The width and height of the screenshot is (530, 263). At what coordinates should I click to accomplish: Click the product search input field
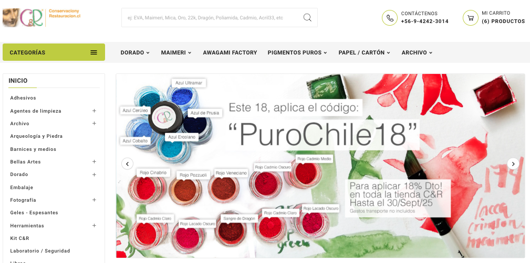[212, 17]
